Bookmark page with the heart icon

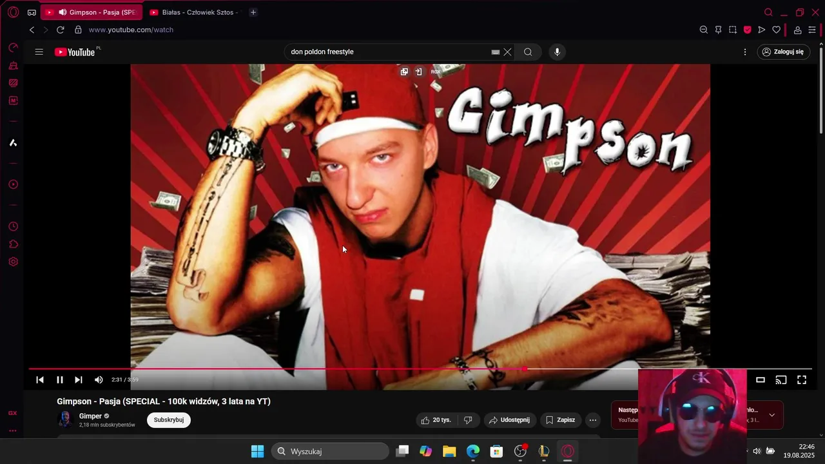click(x=777, y=30)
